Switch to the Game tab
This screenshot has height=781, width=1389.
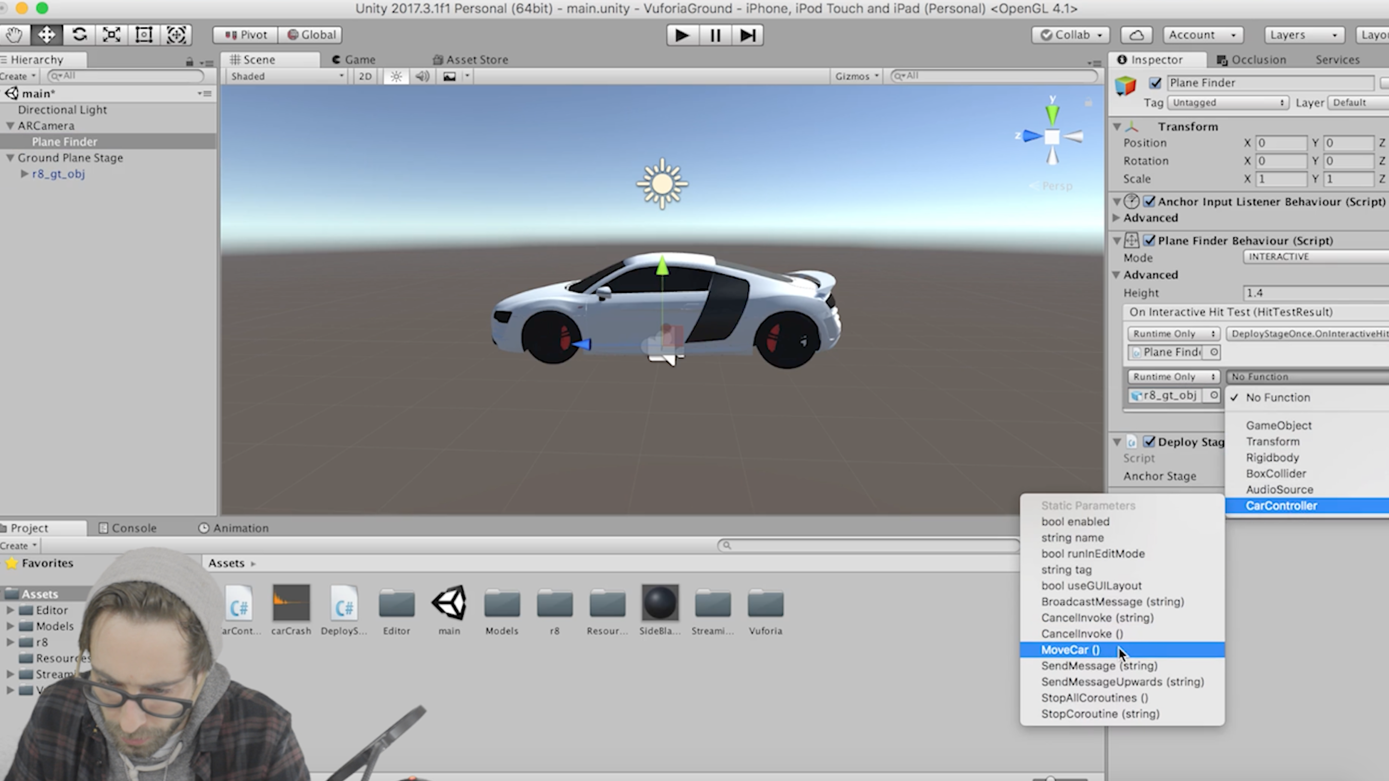(x=354, y=60)
